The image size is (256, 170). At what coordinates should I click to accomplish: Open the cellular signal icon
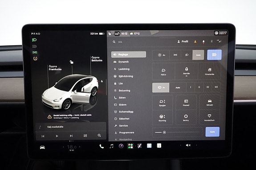[x=219, y=41]
